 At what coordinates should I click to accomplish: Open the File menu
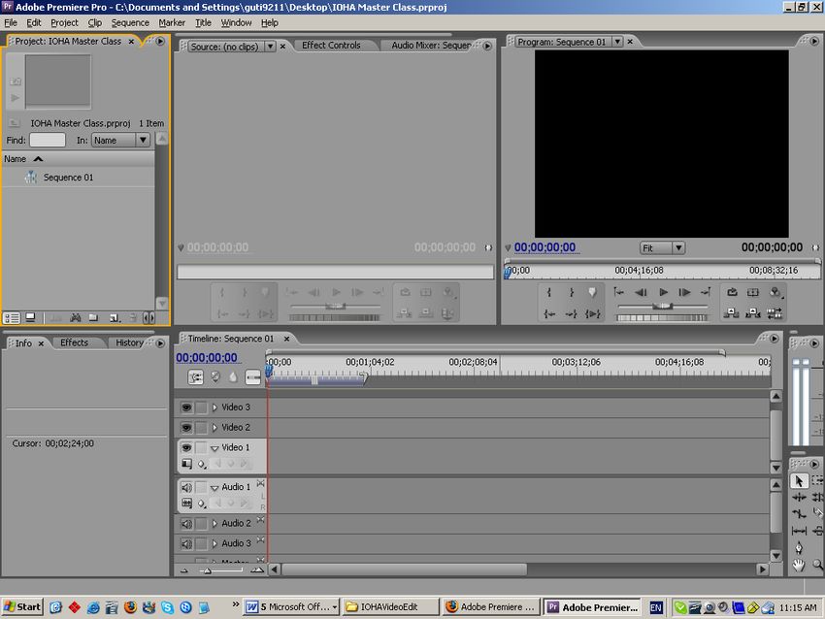coord(11,22)
